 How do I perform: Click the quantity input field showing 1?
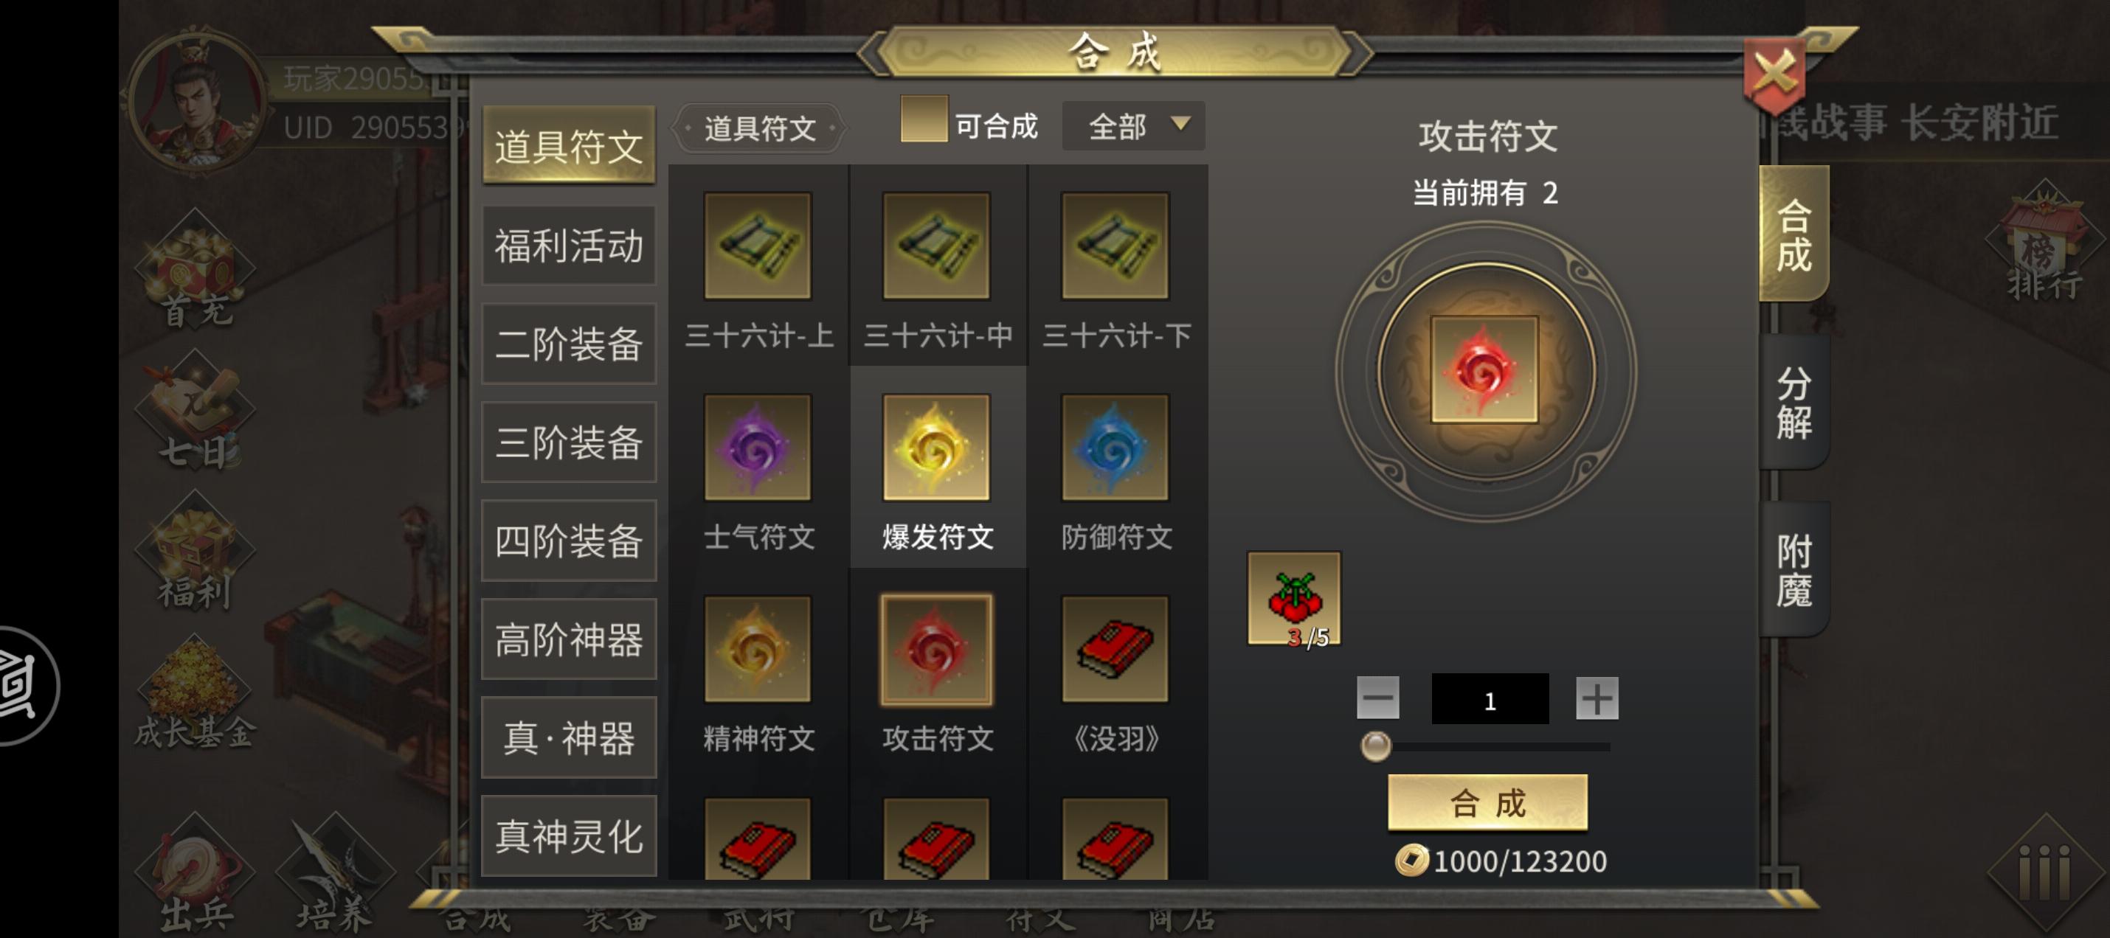(x=1489, y=699)
